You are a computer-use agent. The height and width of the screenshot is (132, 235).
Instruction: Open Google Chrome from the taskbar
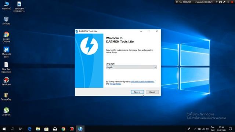63,129
